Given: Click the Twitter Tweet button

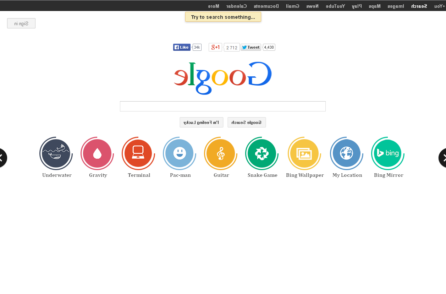Looking at the screenshot, I should (x=251, y=47).
